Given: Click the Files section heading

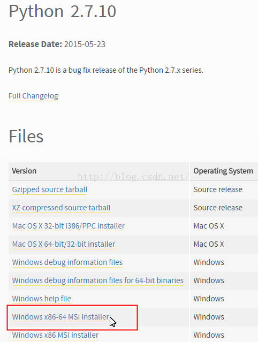Looking at the screenshot, I should tap(26, 136).
